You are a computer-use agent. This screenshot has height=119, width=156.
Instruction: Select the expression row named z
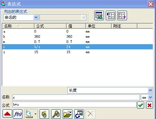(x=78, y=52)
